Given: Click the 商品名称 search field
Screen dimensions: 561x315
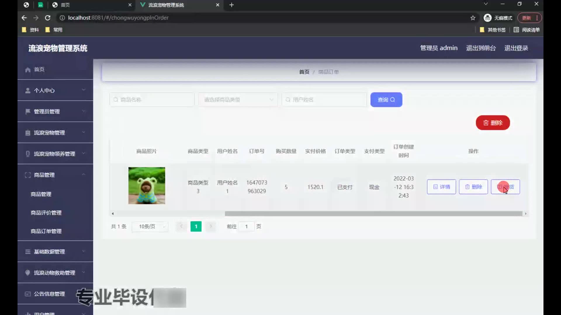Looking at the screenshot, I should click(x=152, y=100).
